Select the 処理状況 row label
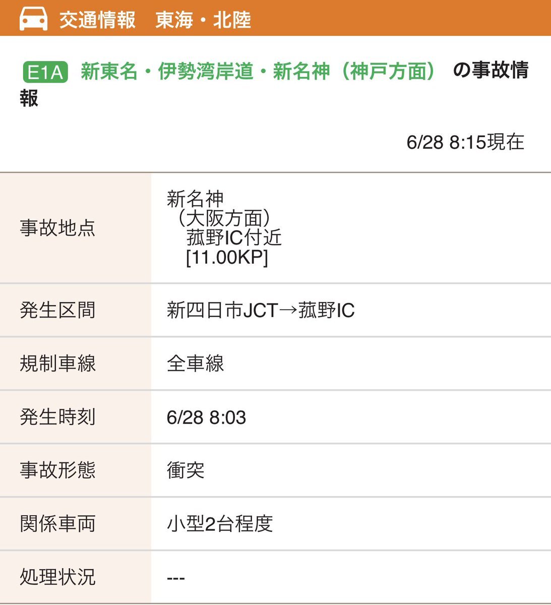Viewport: 551px width, 605px height. 57,577
